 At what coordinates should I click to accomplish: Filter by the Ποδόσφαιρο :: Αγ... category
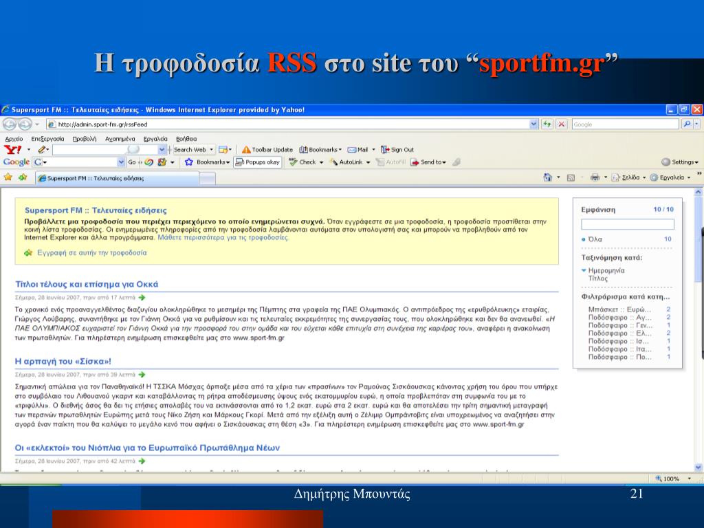[x=619, y=318]
